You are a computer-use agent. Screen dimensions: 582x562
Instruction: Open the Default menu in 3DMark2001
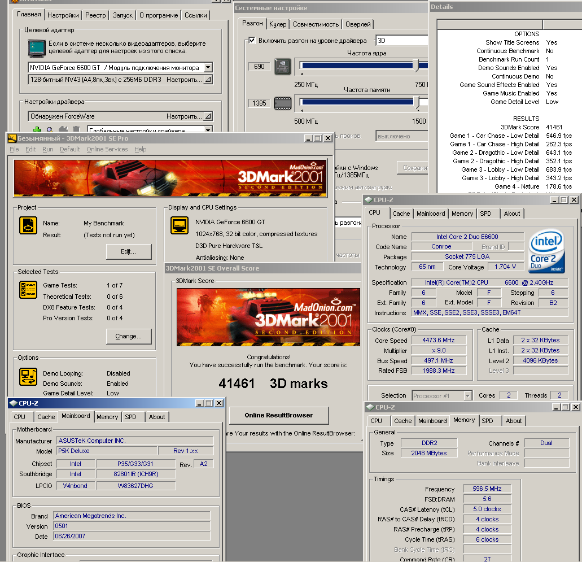70,149
